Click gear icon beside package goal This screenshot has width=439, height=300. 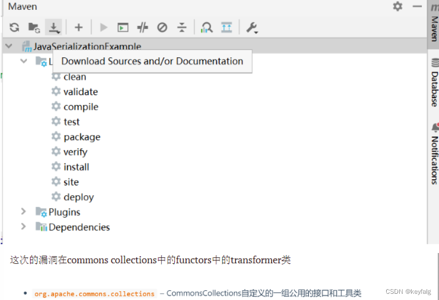(x=56, y=136)
